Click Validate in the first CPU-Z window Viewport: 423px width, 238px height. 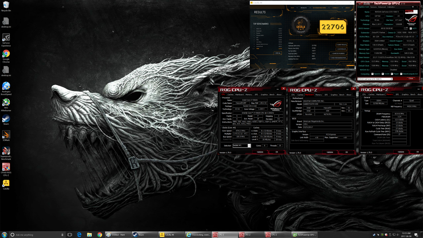(x=260, y=152)
